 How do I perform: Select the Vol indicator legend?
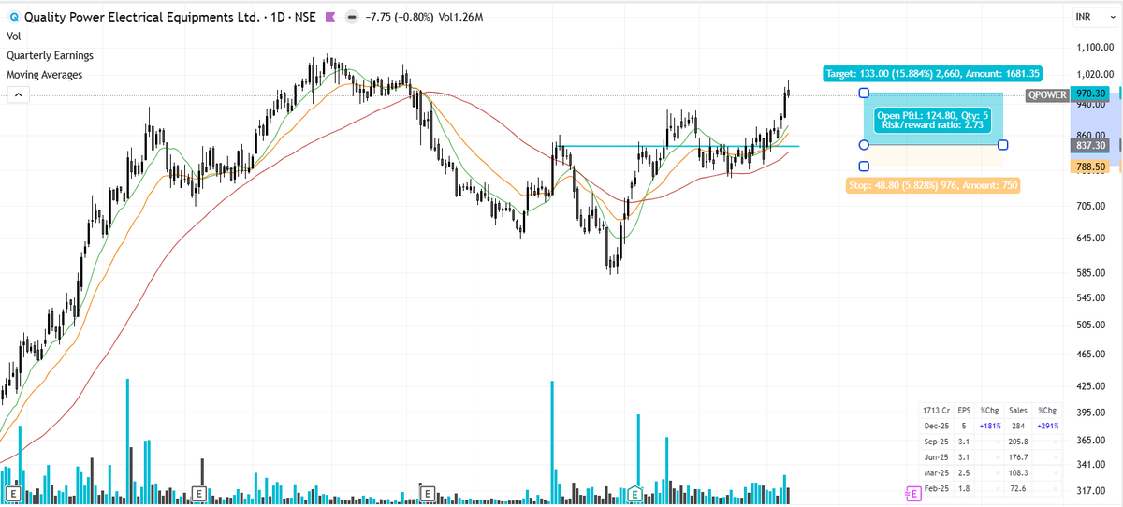13,36
